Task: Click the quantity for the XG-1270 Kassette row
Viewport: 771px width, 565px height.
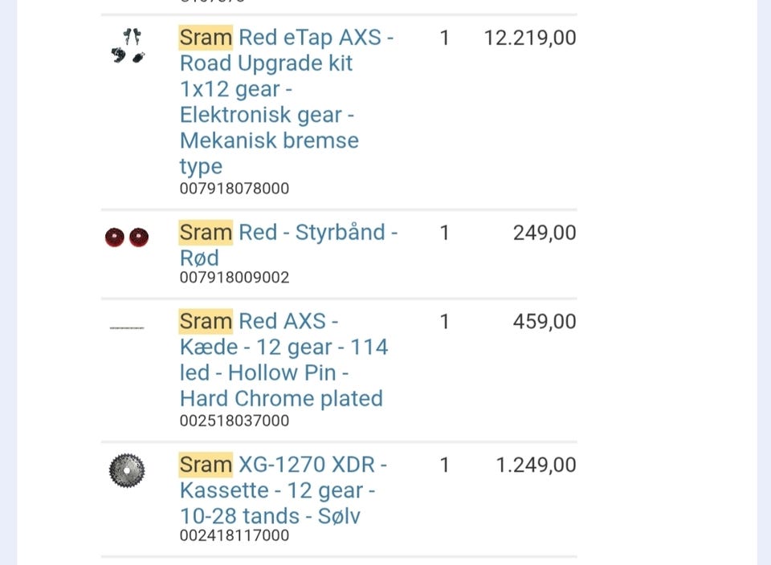Action: pos(444,465)
